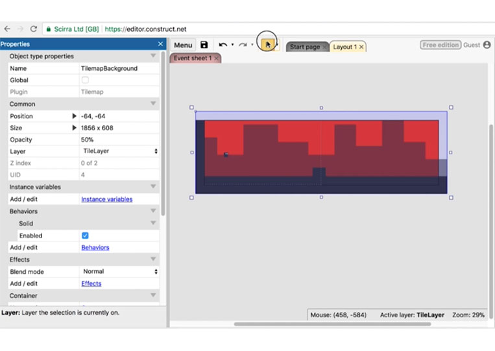Click the top-left selection resize handle
Viewport: 495px width, 351px height.
coord(191,107)
